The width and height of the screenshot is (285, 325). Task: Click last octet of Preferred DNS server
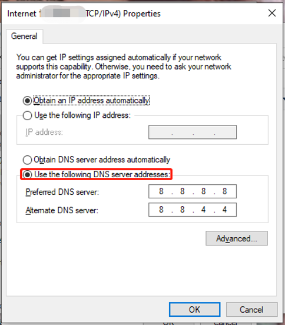225,191
